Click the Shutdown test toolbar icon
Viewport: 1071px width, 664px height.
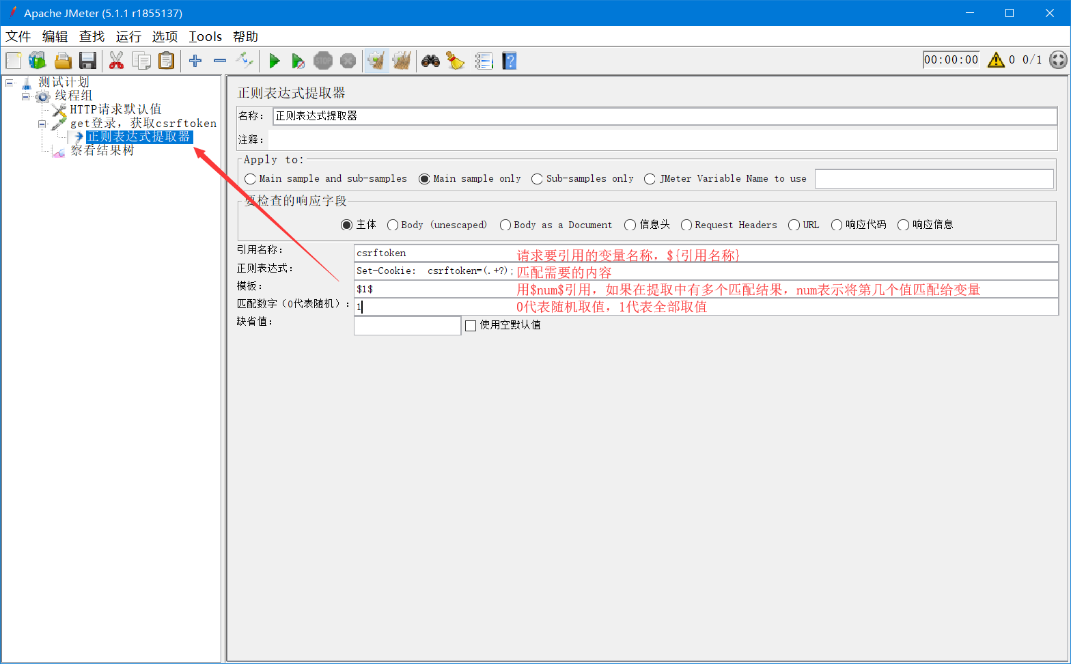348,61
